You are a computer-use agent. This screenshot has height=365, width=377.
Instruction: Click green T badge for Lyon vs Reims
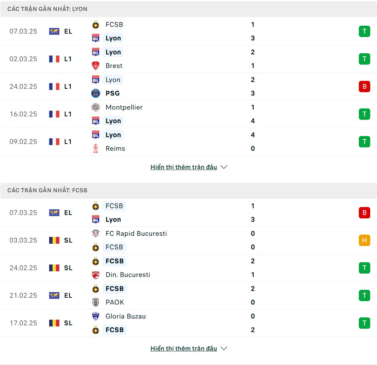[x=364, y=142]
